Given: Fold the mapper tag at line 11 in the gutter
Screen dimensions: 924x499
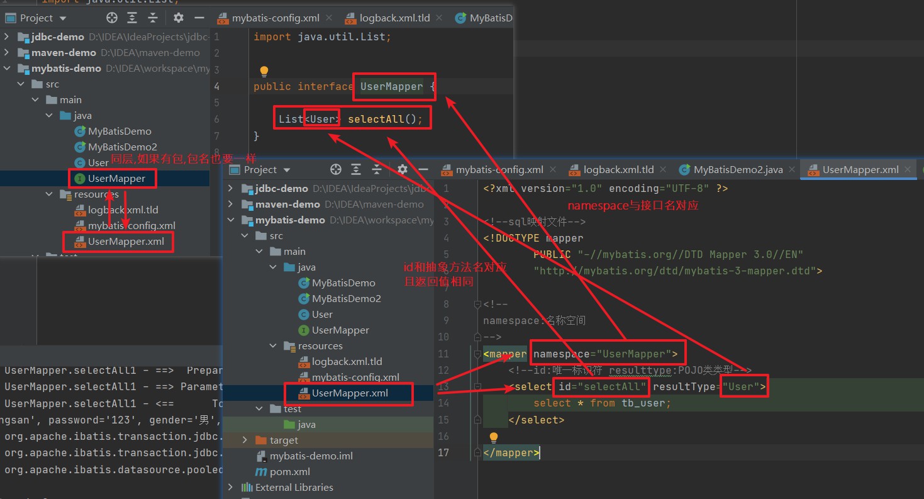Looking at the screenshot, I should pos(477,354).
